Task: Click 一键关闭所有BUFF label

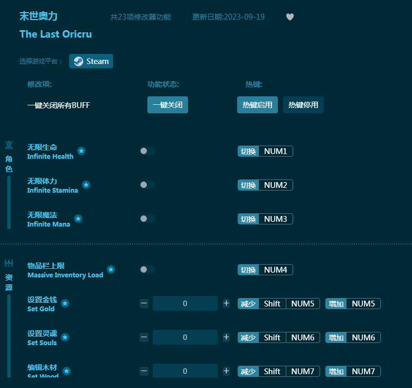Action: 59,105
